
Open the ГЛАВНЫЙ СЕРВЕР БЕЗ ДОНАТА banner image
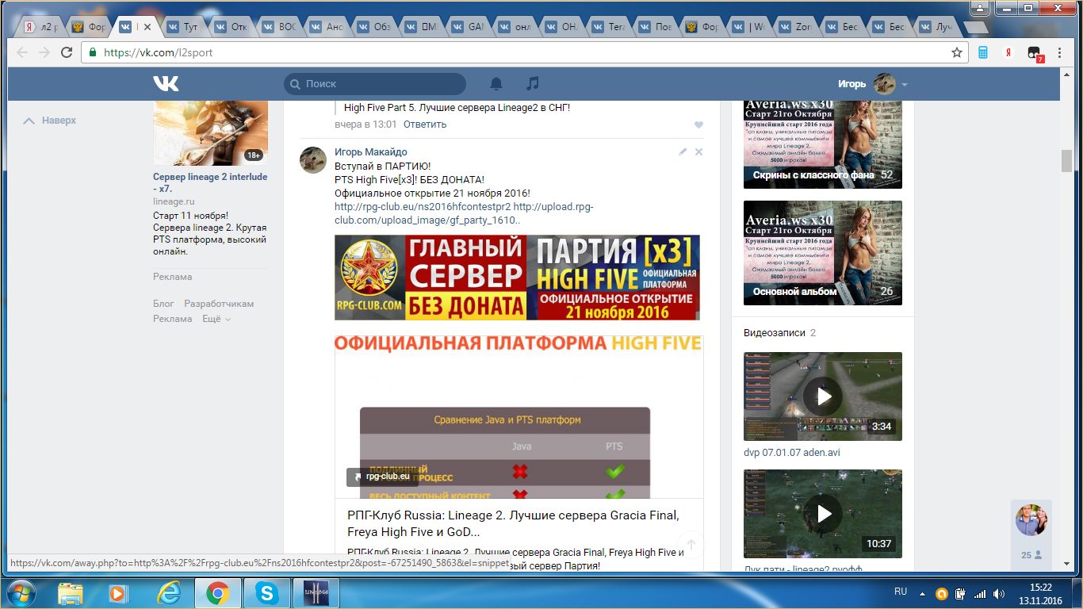(x=517, y=278)
